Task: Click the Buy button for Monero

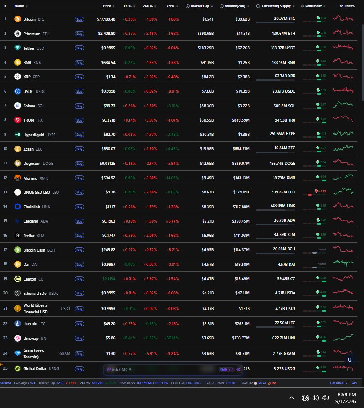Action: pyautogui.click(x=79, y=178)
